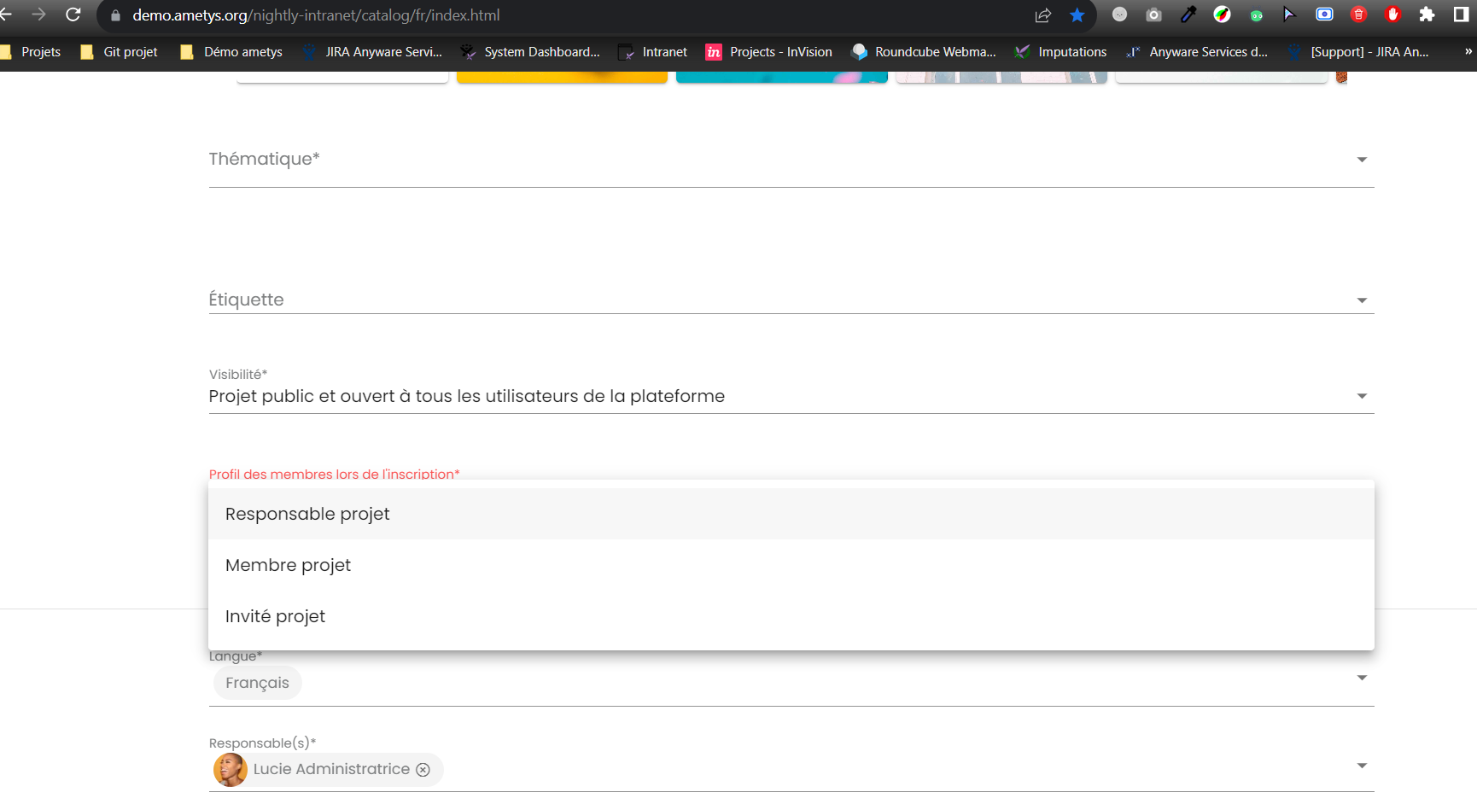Expand the Thématique dropdown
The width and height of the screenshot is (1477, 798).
1362,160
